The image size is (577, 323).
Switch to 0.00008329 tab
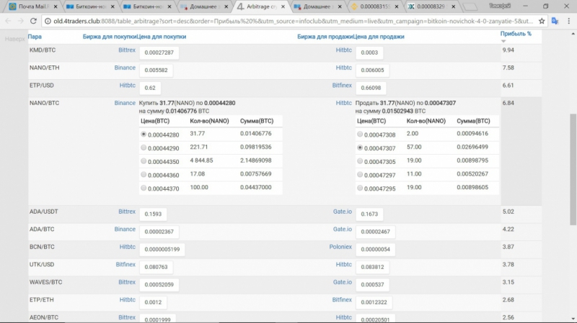coord(431,6)
